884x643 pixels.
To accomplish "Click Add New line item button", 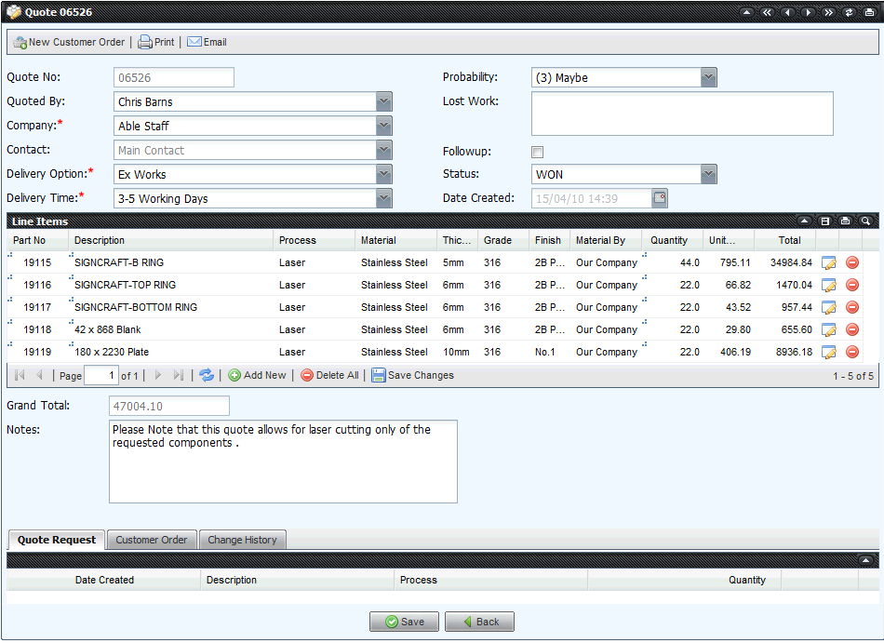I will click(258, 375).
